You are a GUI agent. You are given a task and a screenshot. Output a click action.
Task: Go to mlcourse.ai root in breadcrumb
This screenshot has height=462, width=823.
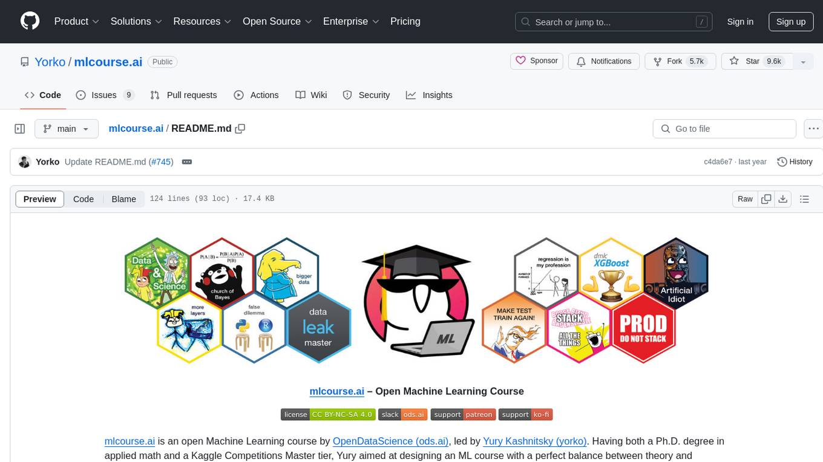click(x=136, y=128)
